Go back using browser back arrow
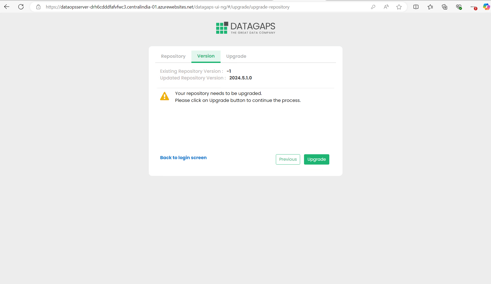 click(x=7, y=7)
